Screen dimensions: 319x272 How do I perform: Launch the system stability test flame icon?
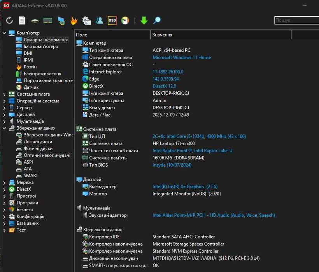74,21
